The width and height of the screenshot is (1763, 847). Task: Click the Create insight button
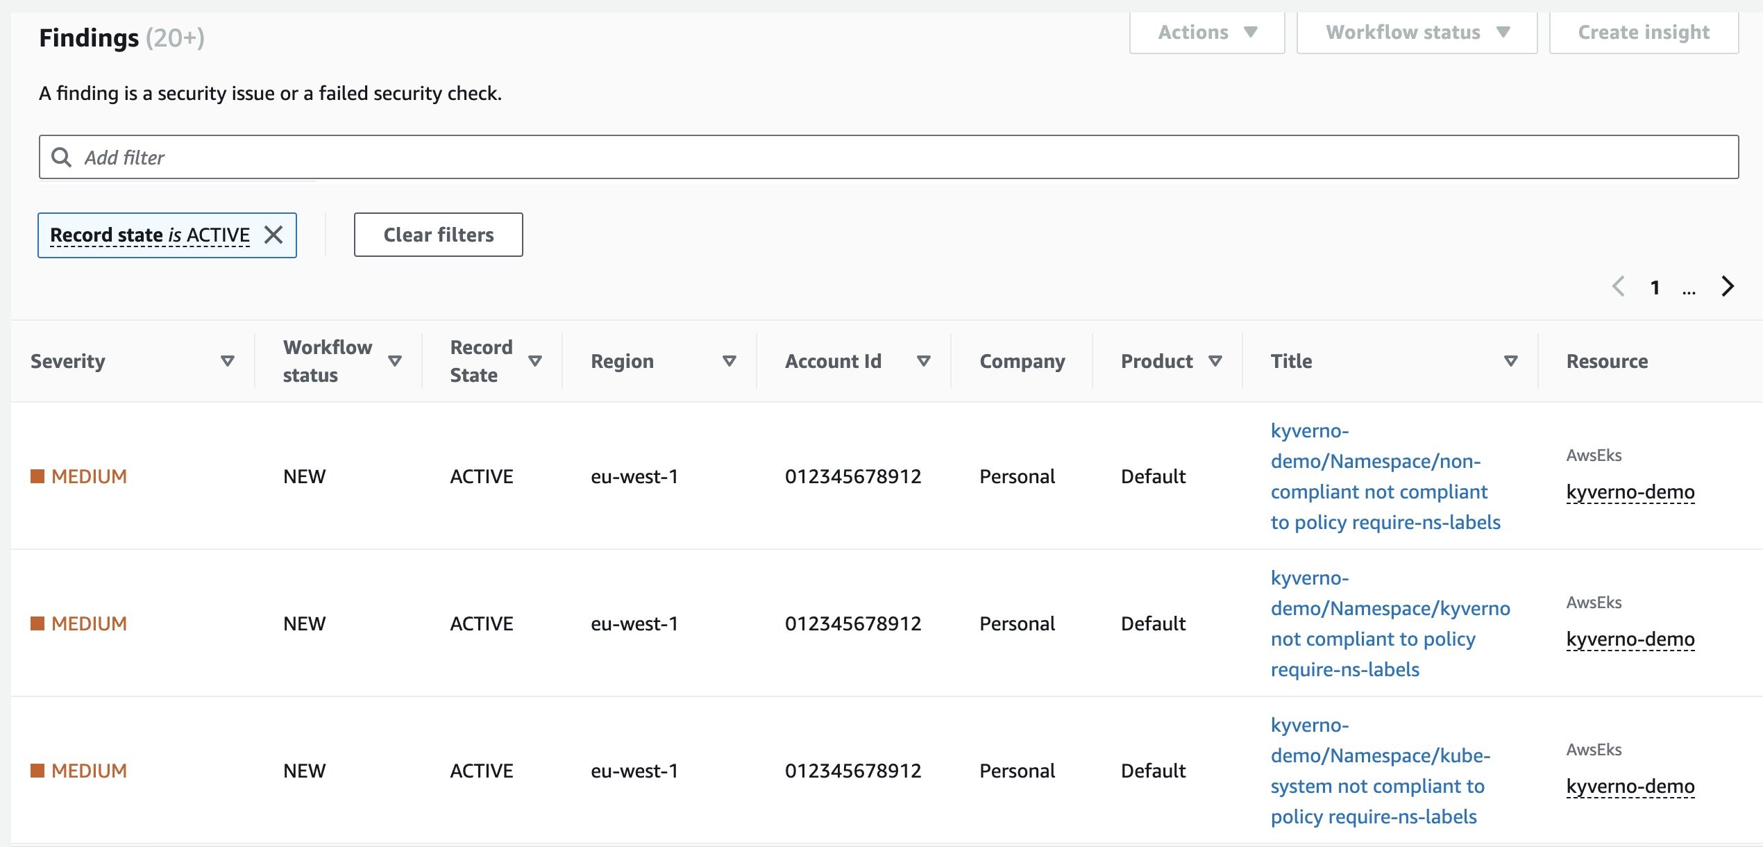(1644, 33)
